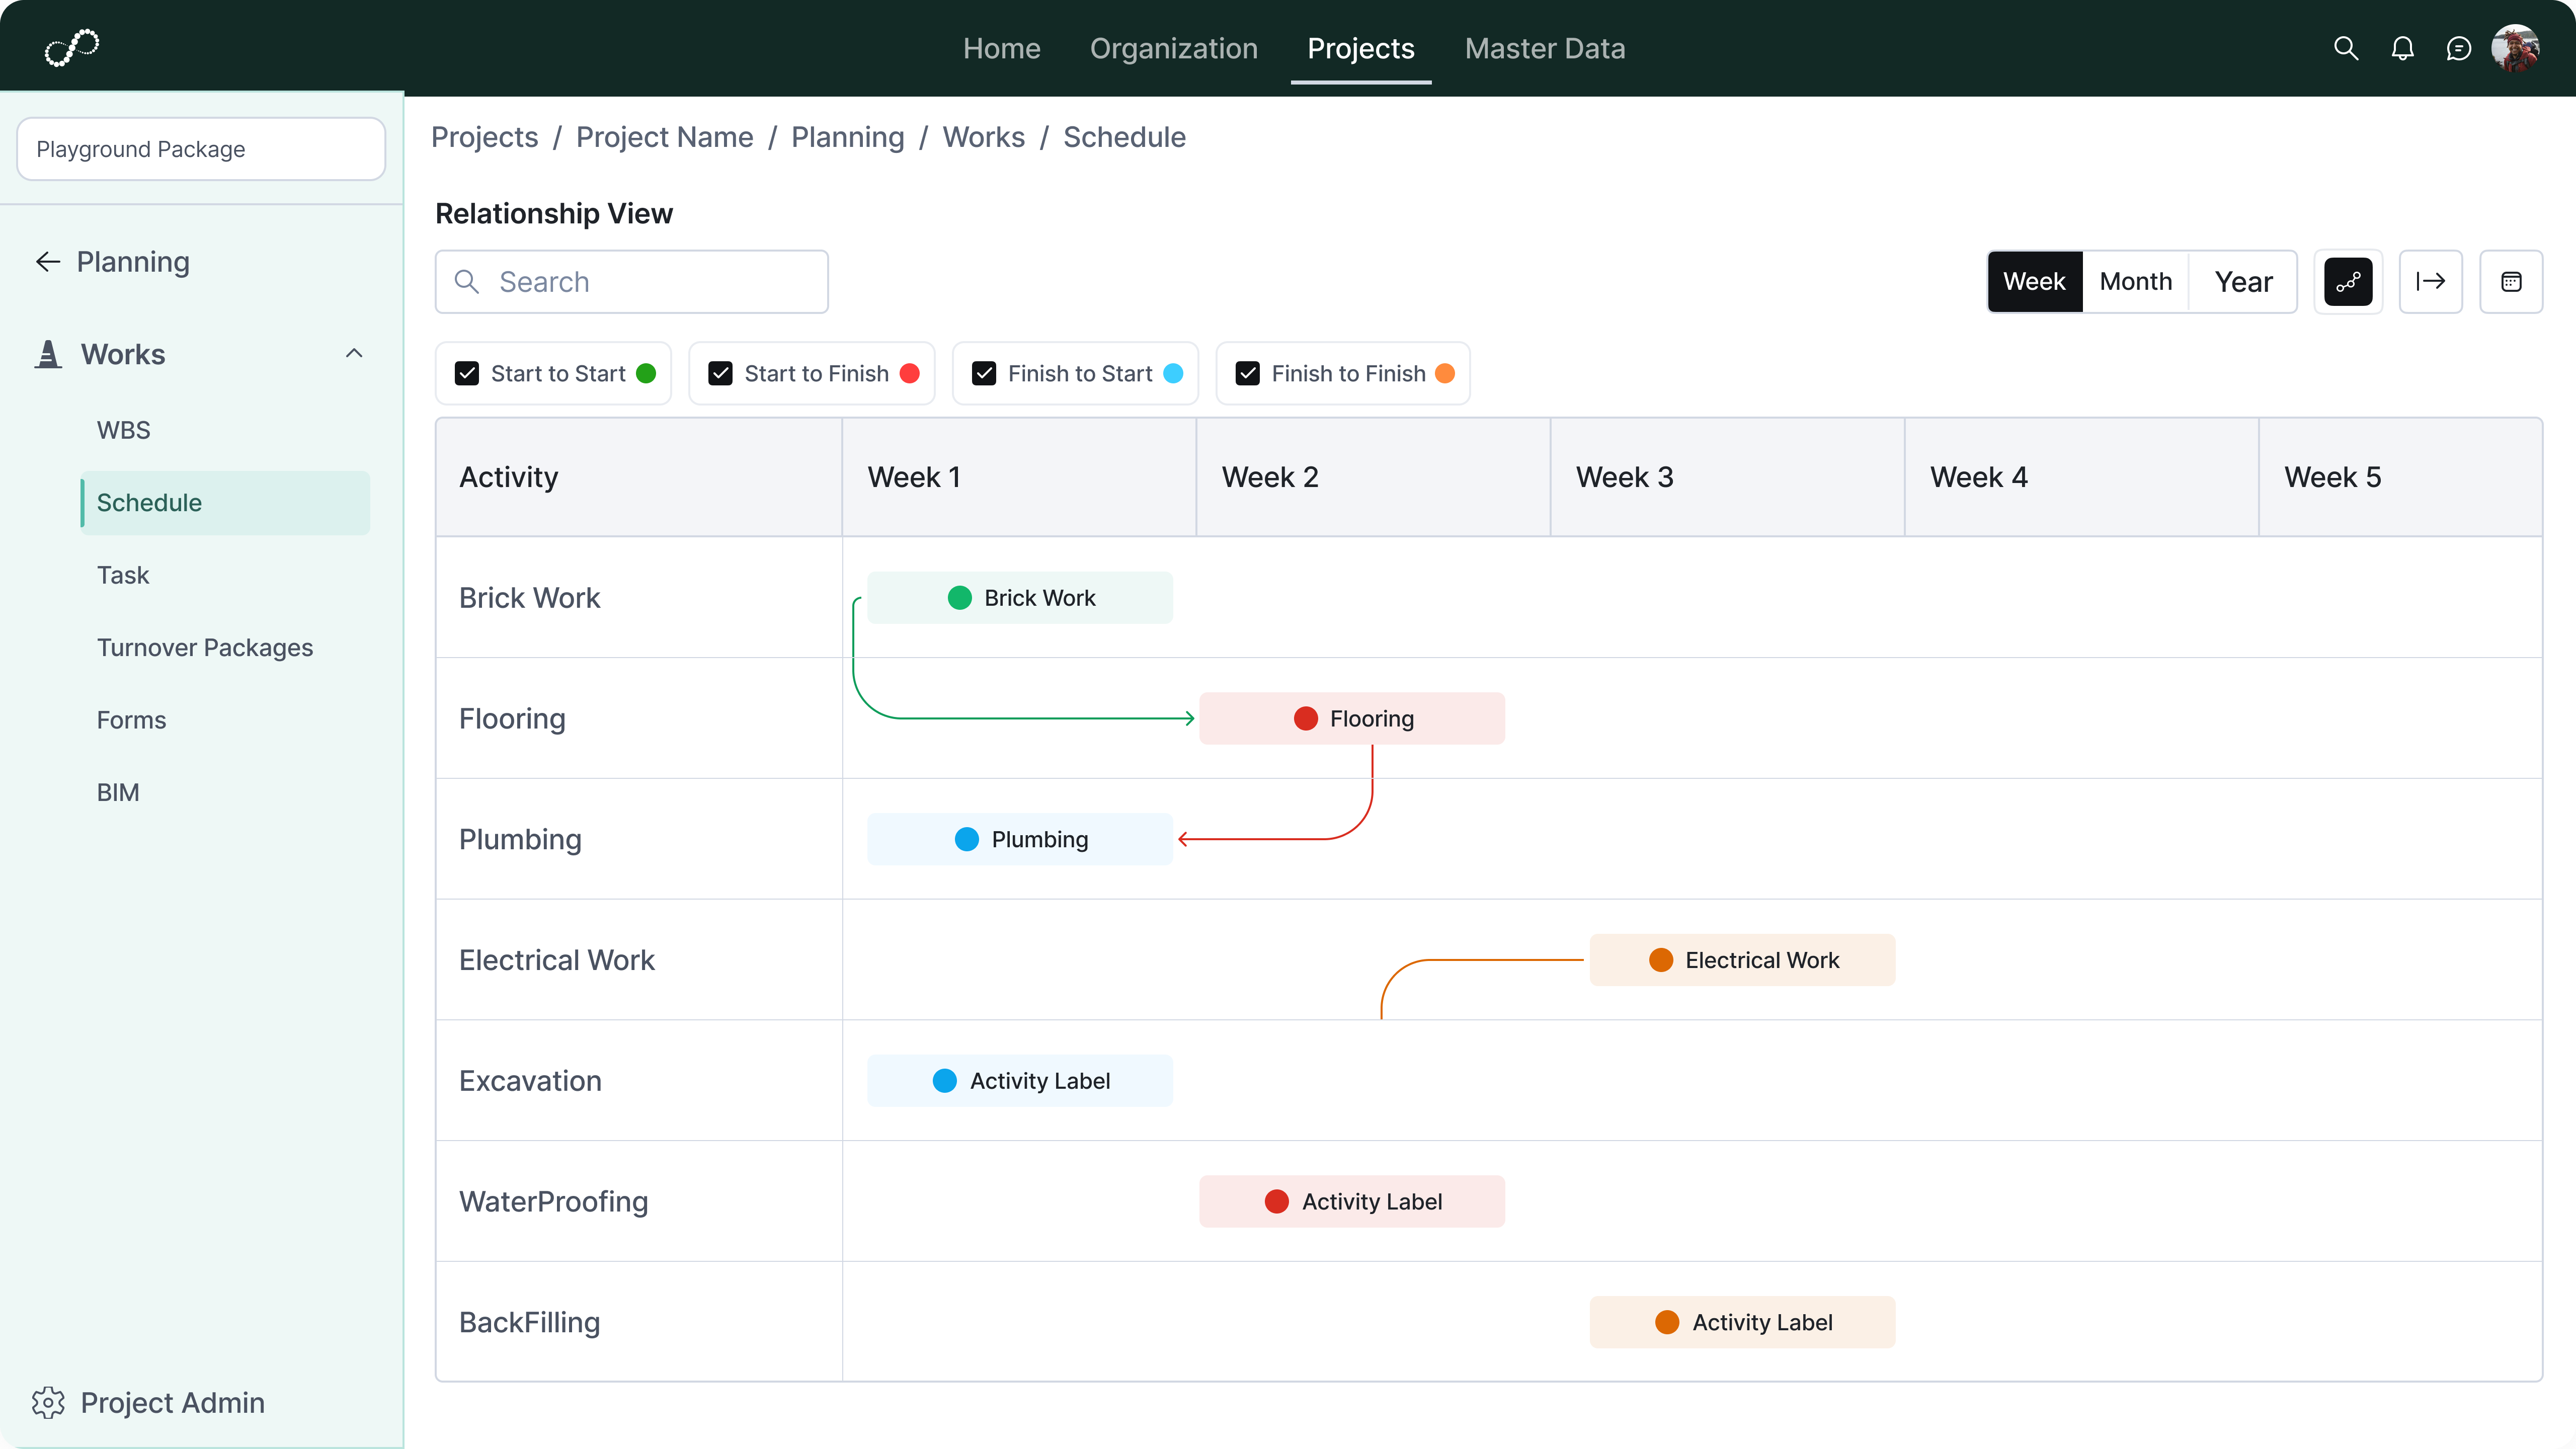This screenshot has width=2576, height=1449.
Task: Click the blue Finish to Start dot
Action: pos(1173,374)
